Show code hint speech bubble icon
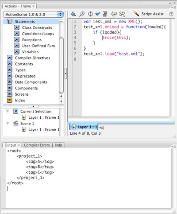 (114, 14)
